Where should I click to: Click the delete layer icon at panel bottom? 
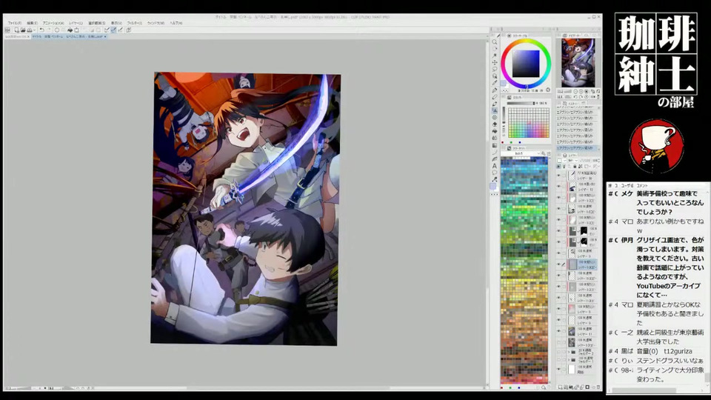598,387
